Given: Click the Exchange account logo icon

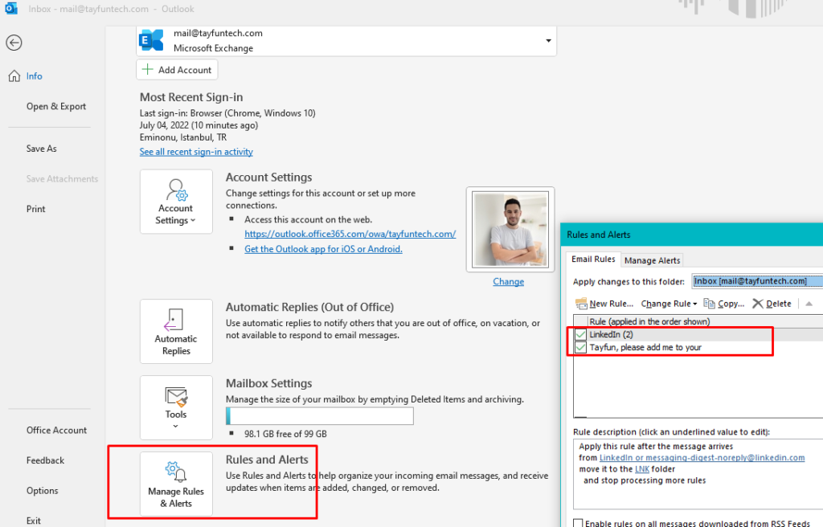Looking at the screenshot, I should point(151,40).
